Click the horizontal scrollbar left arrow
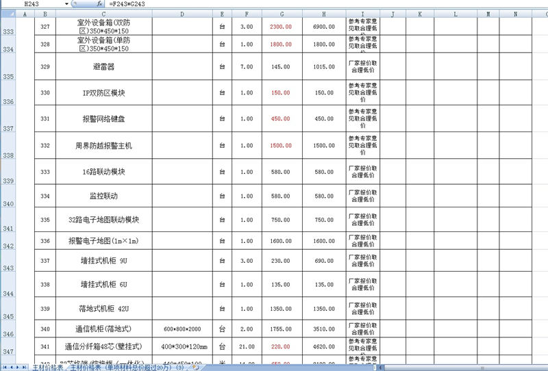The image size is (548, 371). click(381, 368)
